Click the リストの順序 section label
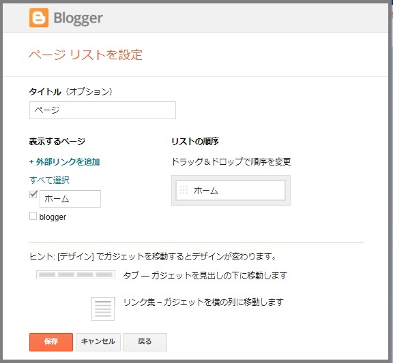The width and height of the screenshot is (393, 363). pos(195,142)
